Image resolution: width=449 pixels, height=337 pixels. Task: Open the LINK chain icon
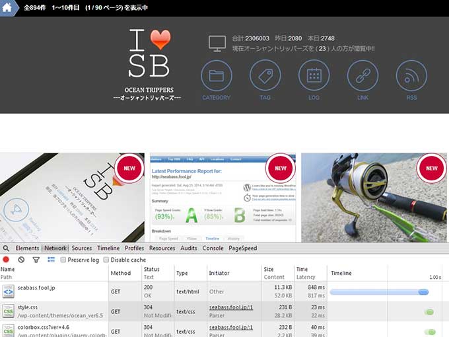coord(363,75)
